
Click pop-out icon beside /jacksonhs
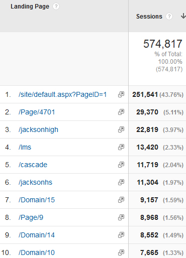(121, 182)
